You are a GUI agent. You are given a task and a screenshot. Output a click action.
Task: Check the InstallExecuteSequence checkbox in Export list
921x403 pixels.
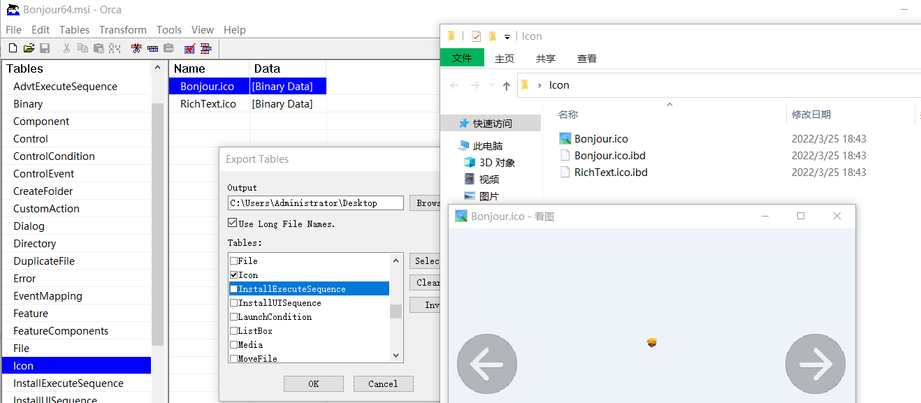233,288
